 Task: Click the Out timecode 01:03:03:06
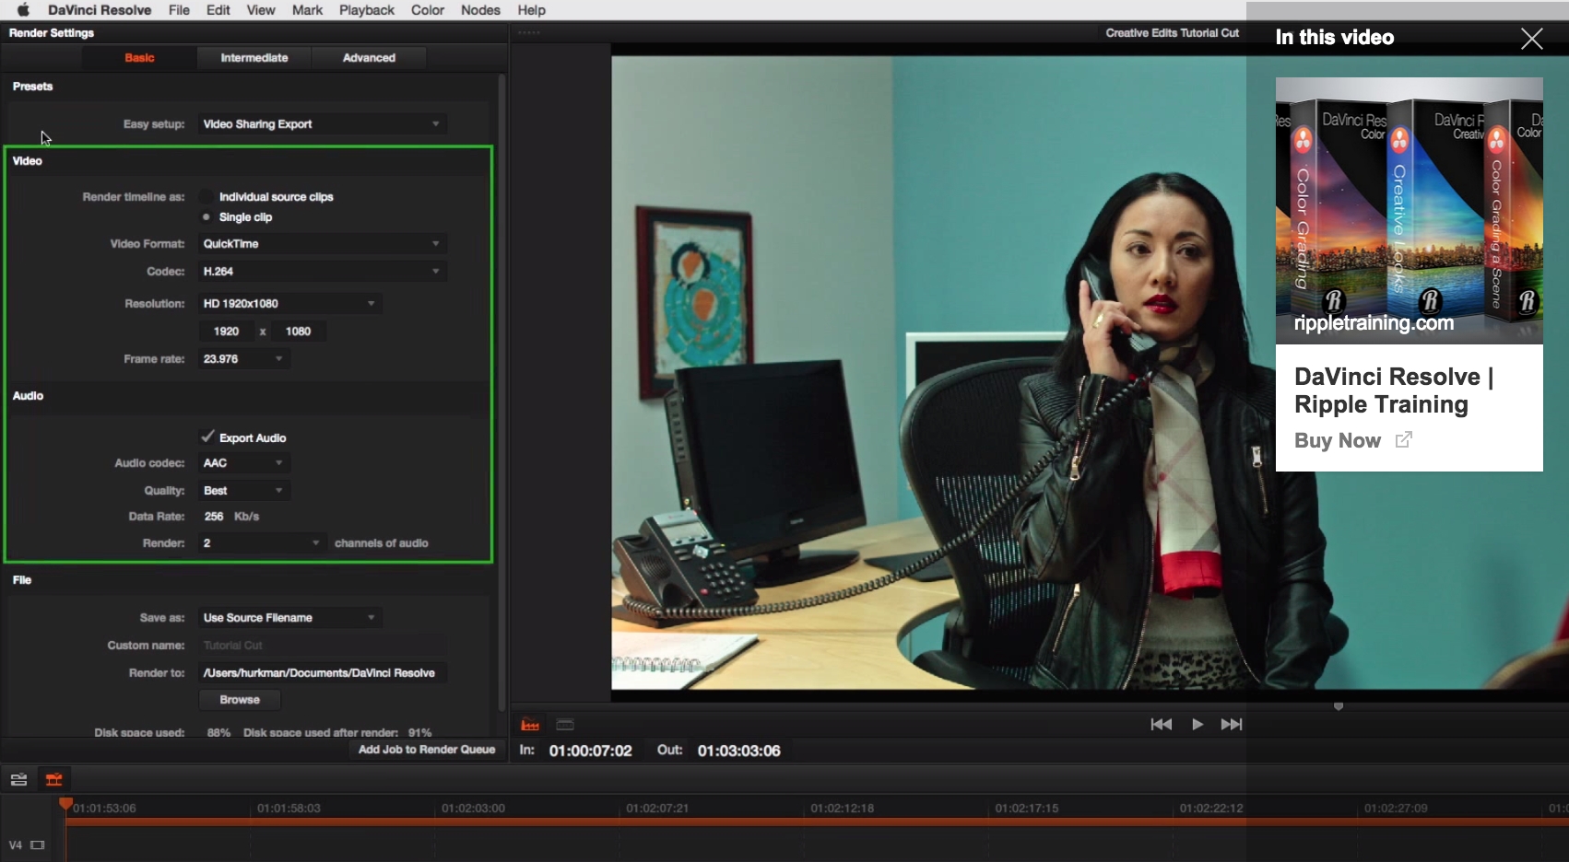(739, 751)
